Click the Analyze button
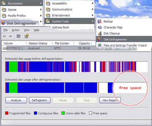Screen dimensions: 152x126 [x=16, y=100]
